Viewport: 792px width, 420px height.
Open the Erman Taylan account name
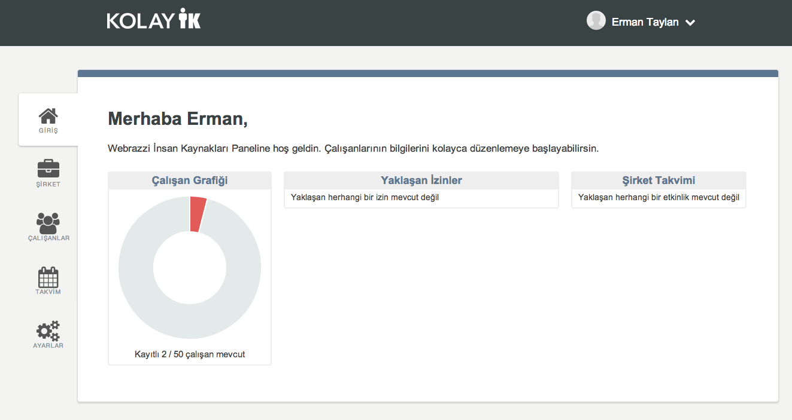(645, 22)
